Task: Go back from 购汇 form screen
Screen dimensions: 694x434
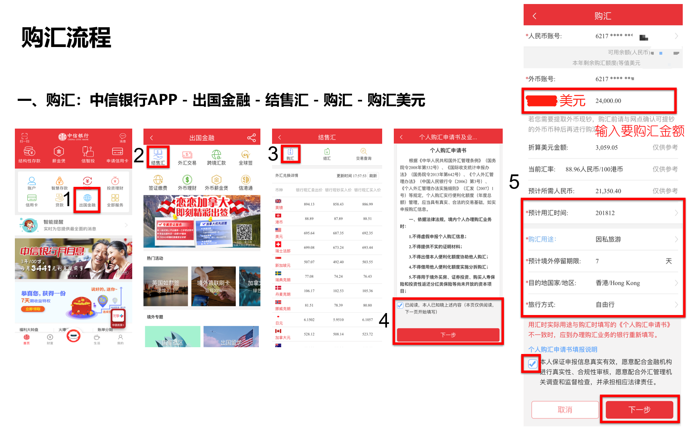Action: click(x=534, y=16)
